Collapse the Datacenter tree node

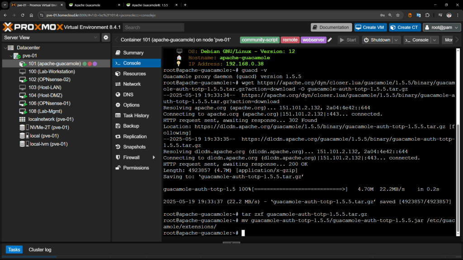5,47
